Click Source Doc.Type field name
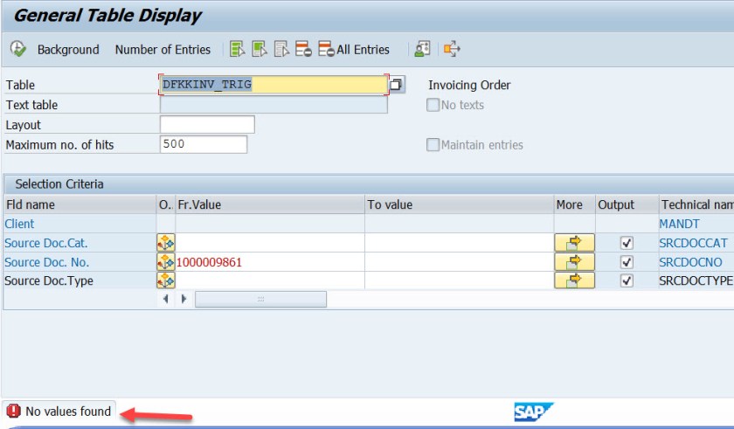 [49, 280]
